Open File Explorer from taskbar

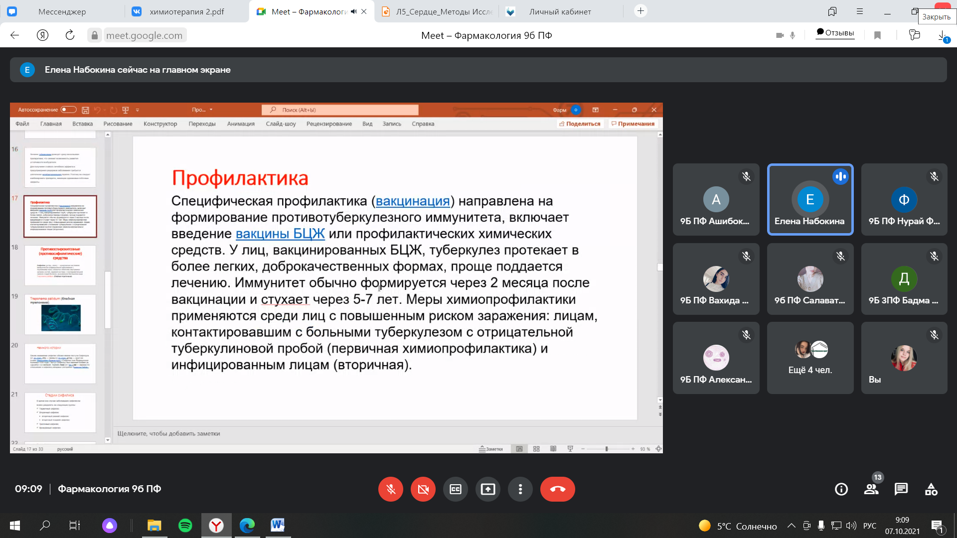tap(155, 526)
